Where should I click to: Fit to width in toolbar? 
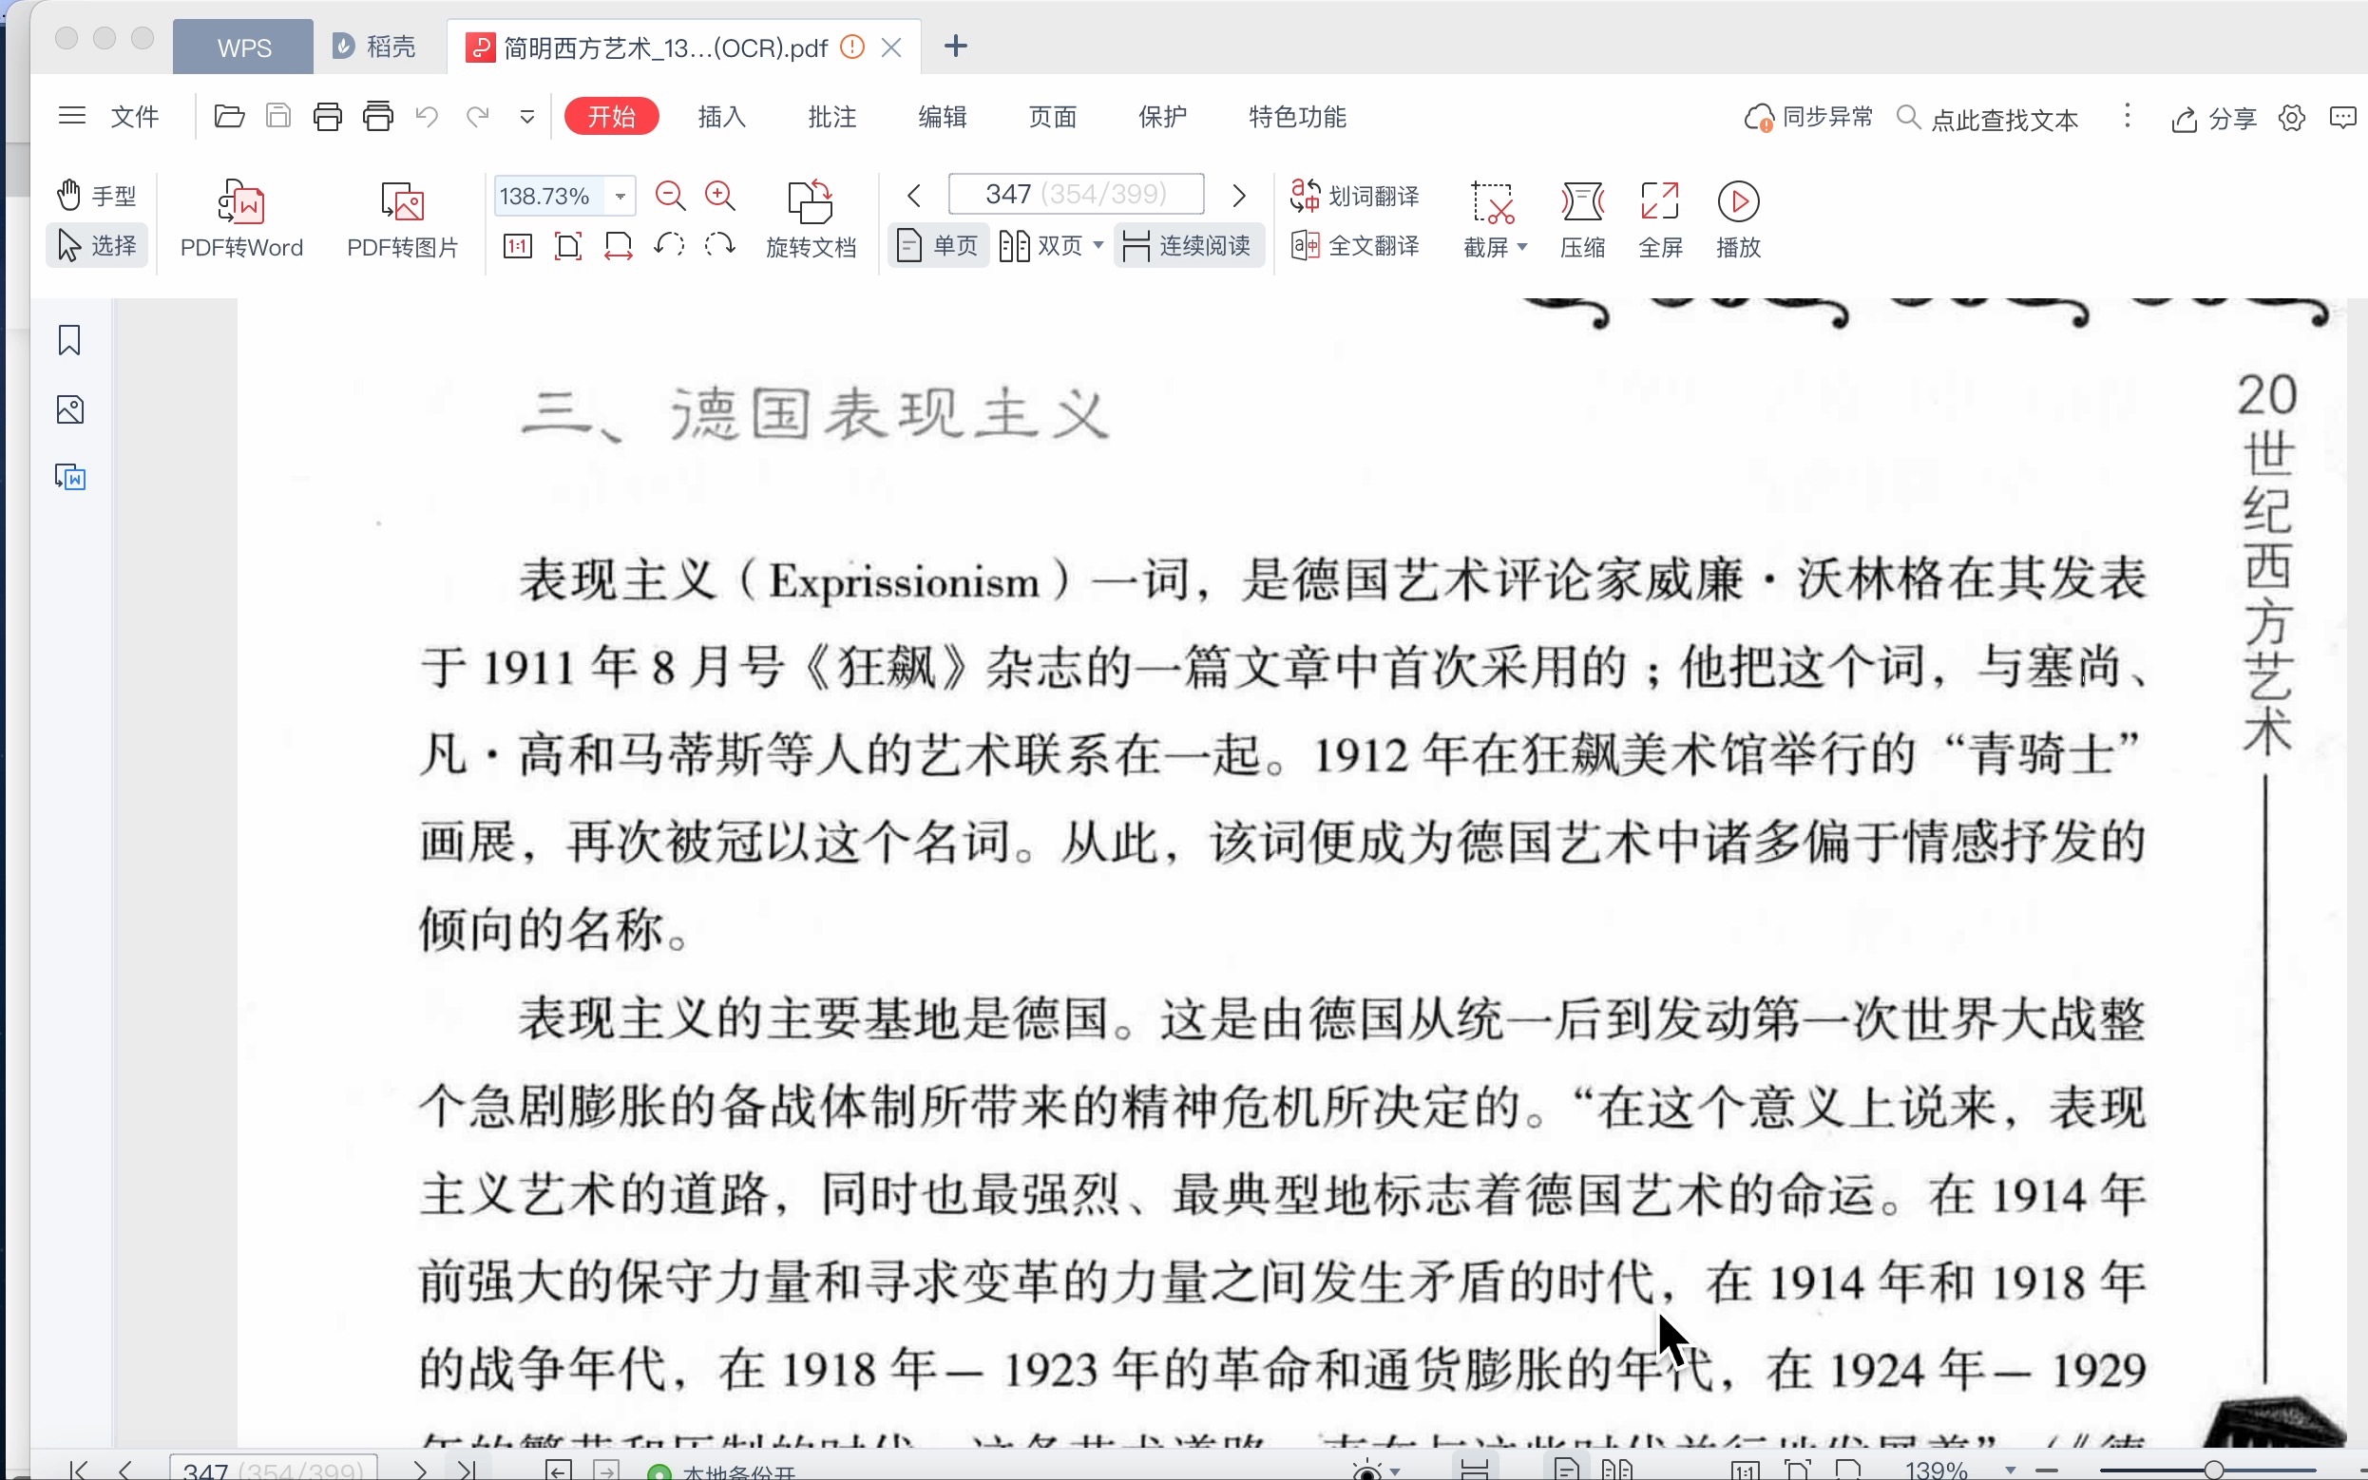(618, 246)
